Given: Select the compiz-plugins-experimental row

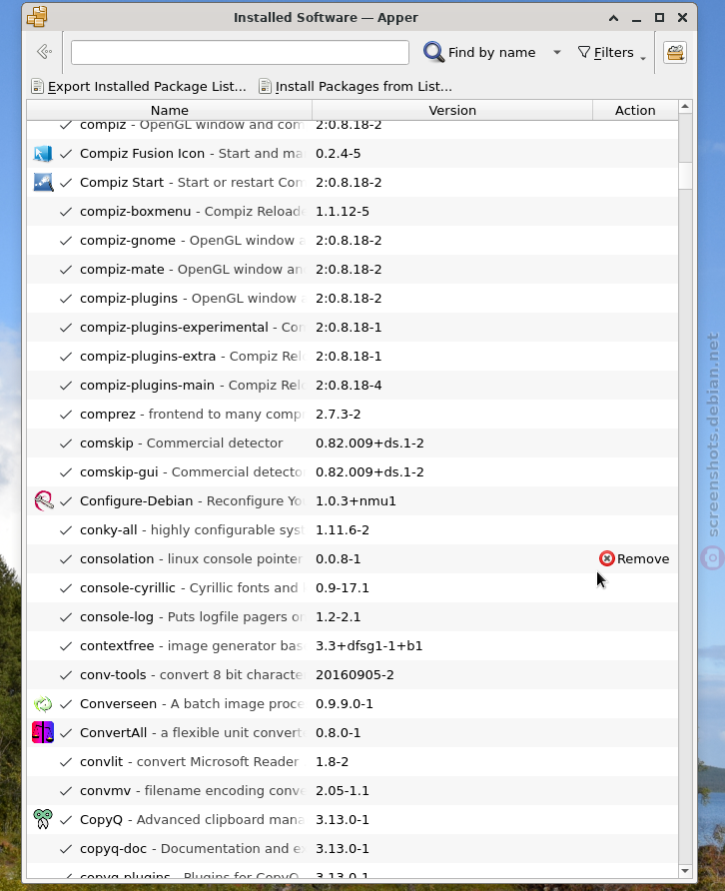Looking at the screenshot, I should 353,328.
